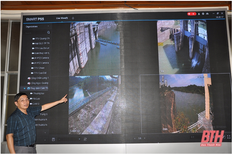Add a new tab with the plus icon
Viewport: 233px width, 154px height.
[x=73, y=18]
